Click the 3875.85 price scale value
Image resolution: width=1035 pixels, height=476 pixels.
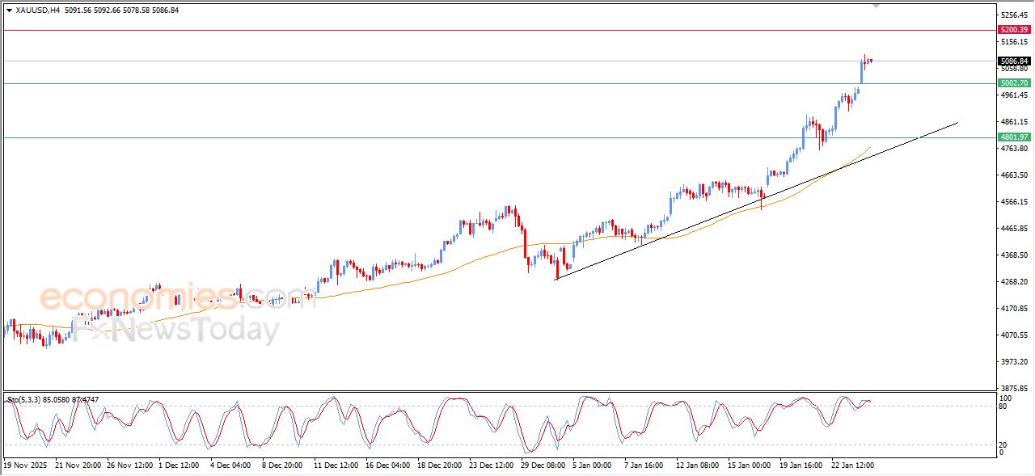coord(1014,387)
